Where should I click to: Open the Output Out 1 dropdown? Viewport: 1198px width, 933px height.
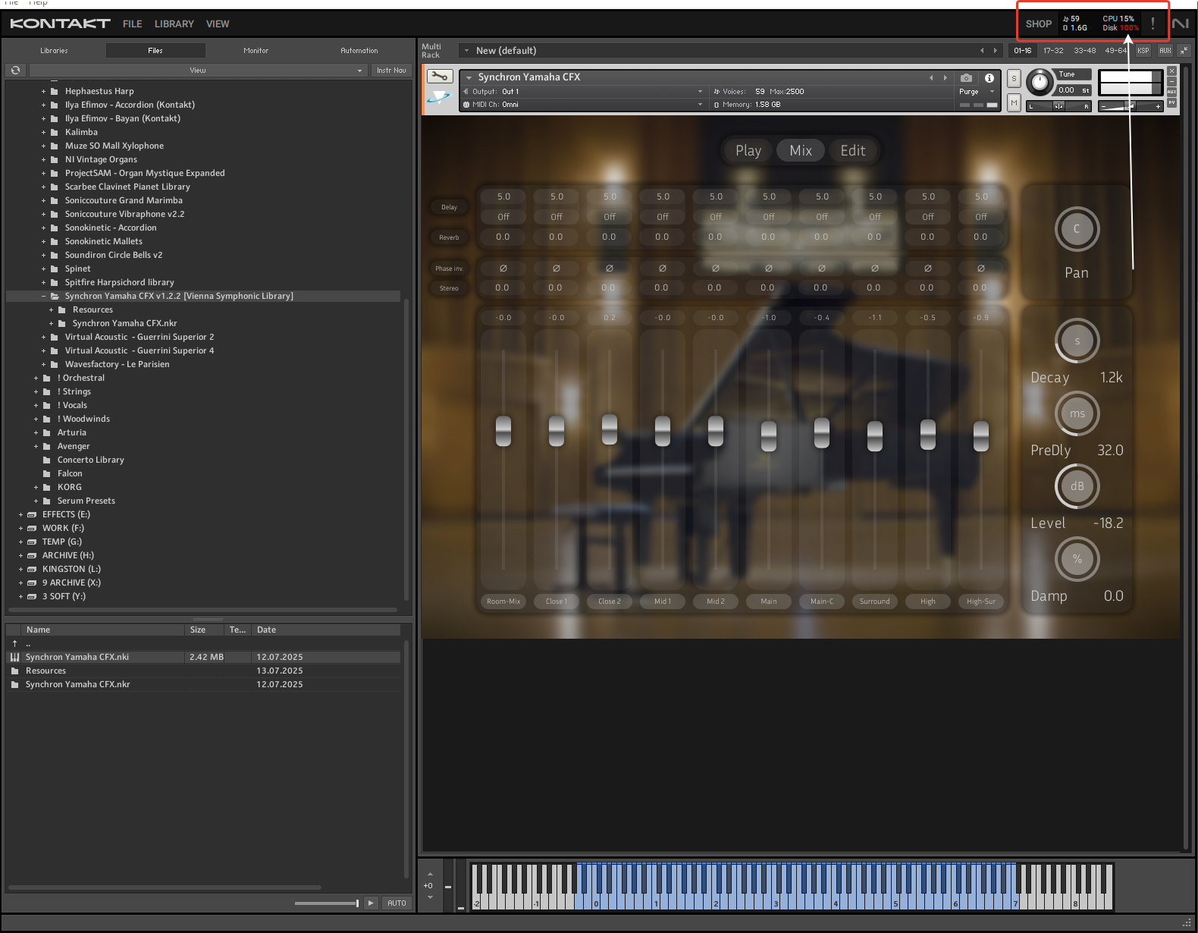click(584, 91)
